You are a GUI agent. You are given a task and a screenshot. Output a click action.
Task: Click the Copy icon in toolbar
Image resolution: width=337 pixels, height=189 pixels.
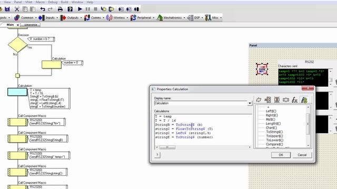coord(25,9)
